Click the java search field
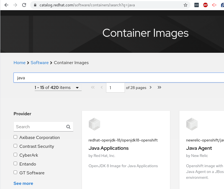Screen dimensions: 224x189 [x=119, y=78]
